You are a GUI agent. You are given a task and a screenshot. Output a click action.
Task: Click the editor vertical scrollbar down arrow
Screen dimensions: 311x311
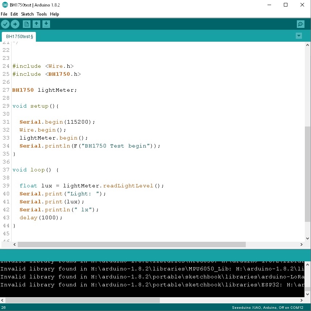pos(307,239)
